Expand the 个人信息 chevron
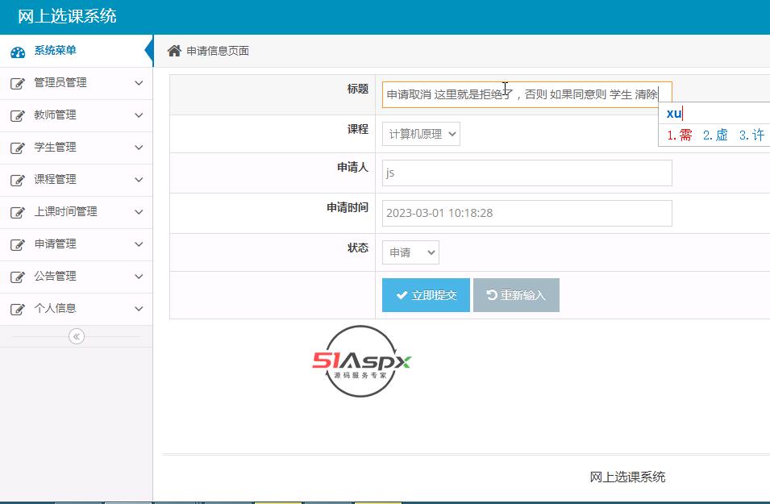Viewport: 770px width, 504px height. point(139,309)
